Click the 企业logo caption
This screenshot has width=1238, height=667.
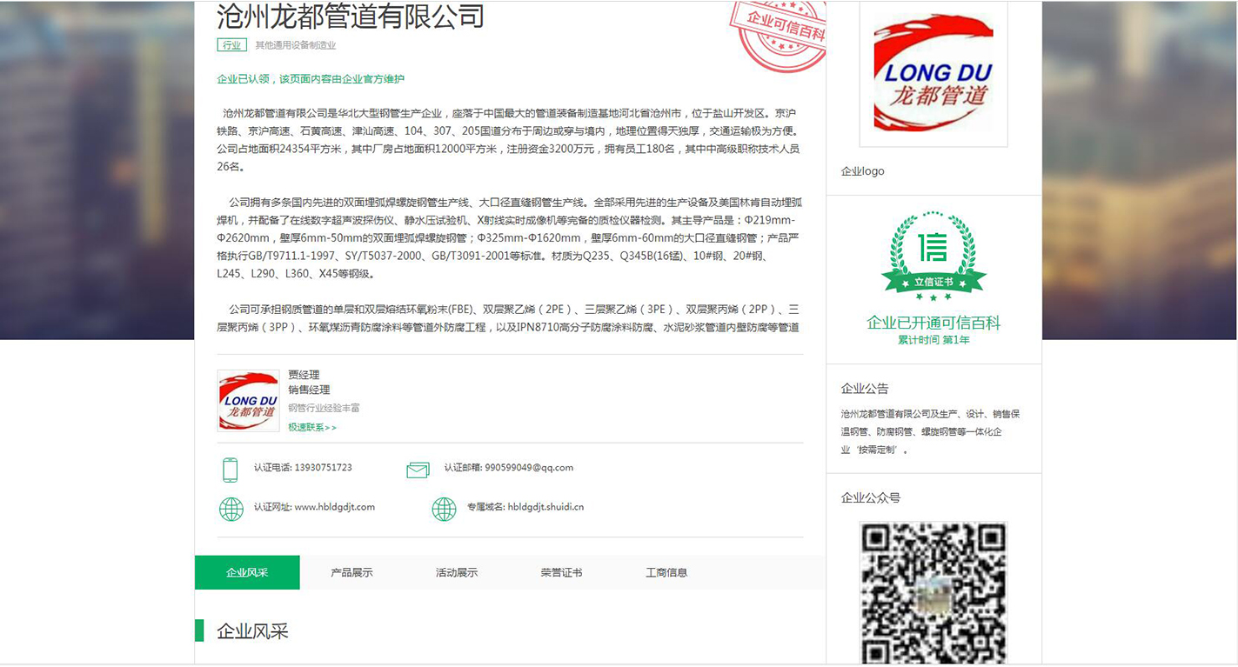[862, 171]
